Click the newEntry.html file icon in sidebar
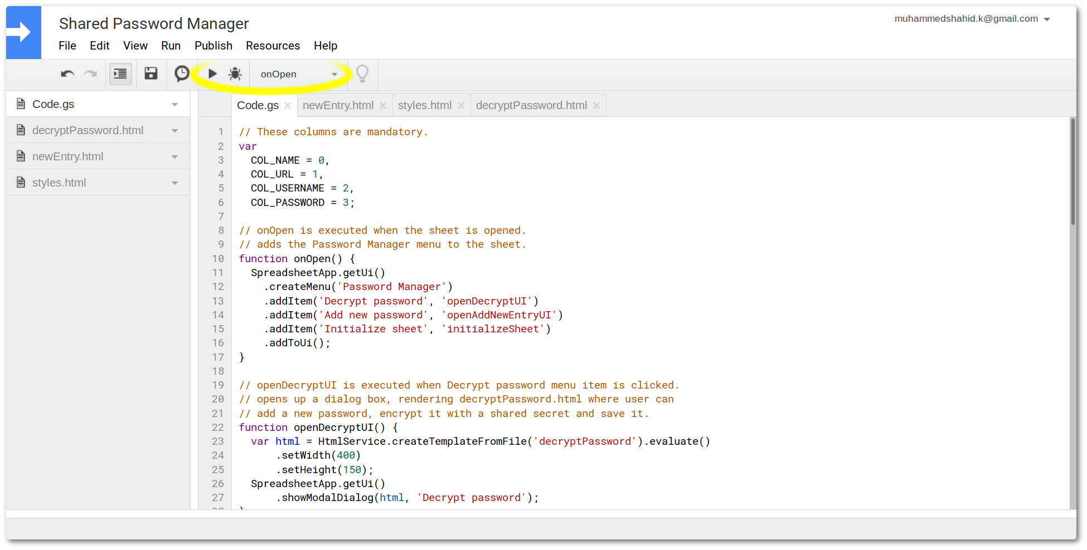 (21, 156)
